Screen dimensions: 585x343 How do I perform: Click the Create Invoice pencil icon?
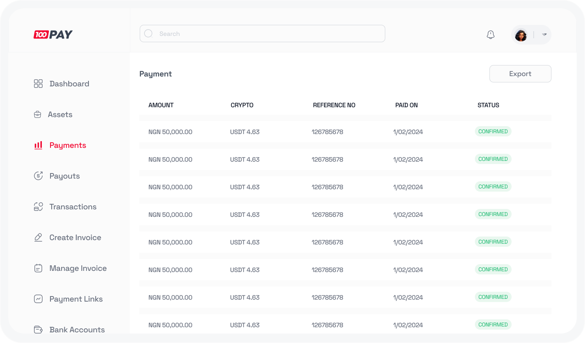click(x=38, y=237)
